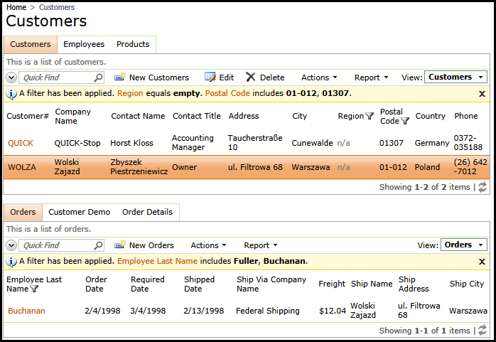This screenshot has width=496, height=342.
Task: Click the New Orders card icon
Action: tap(120, 245)
